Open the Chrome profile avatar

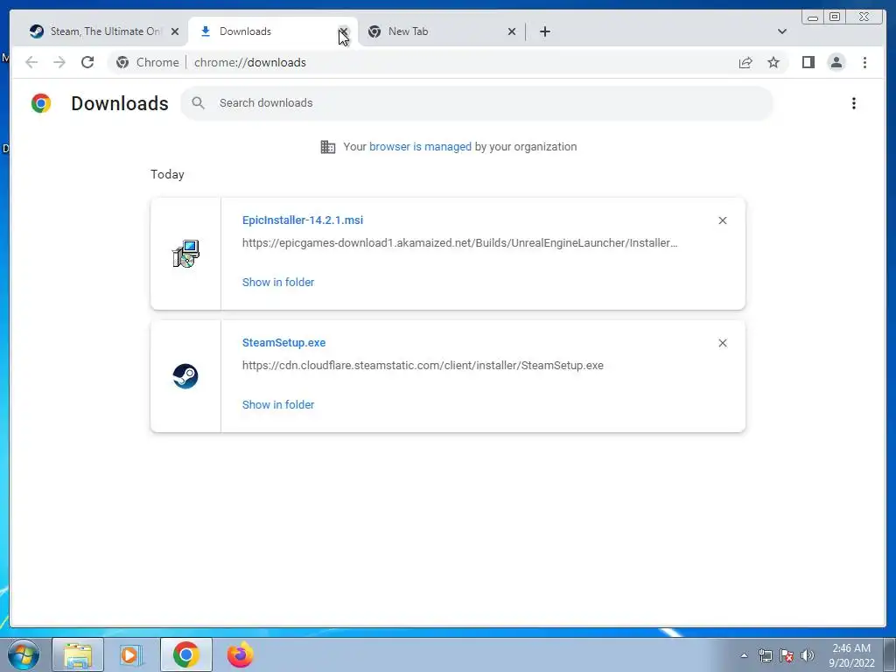tap(836, 62)
